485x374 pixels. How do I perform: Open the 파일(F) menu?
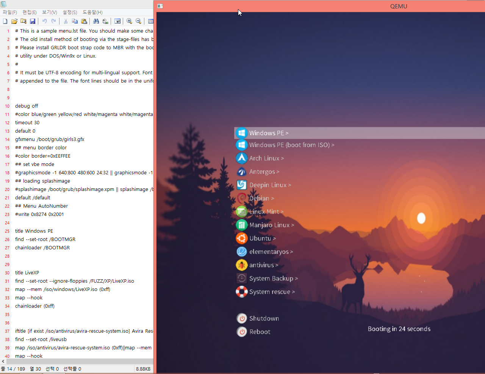(x=10, y=13)
